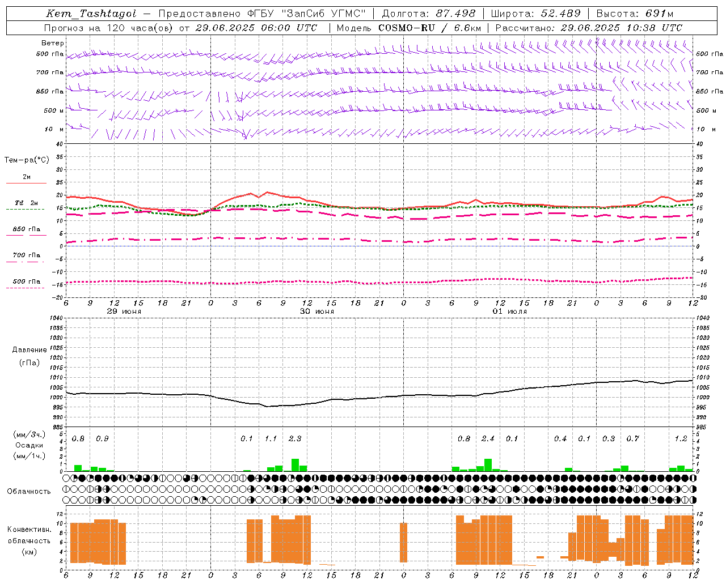Image resolution: width=726 pixels, height=580 pixels.
Task: Click the latitude value Широта: 52.489
Action: (x=536, y=14)
